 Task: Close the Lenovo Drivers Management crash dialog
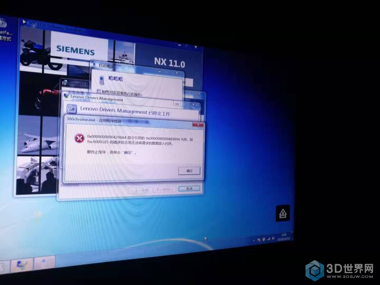[193, 105]
